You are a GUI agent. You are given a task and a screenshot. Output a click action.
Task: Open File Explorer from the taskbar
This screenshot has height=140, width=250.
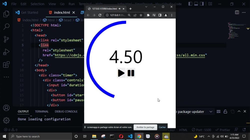[x=94, y=136]
